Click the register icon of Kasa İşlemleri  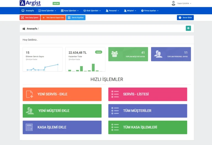pos(62,10)
